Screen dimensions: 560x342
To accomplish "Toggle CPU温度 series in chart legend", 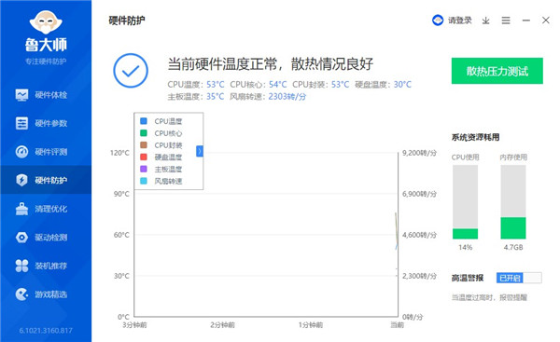I will coord(161,121).
